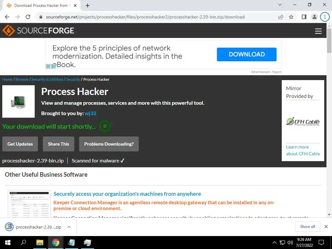Click the Problems Downloading? button

[x=109, y=144]
